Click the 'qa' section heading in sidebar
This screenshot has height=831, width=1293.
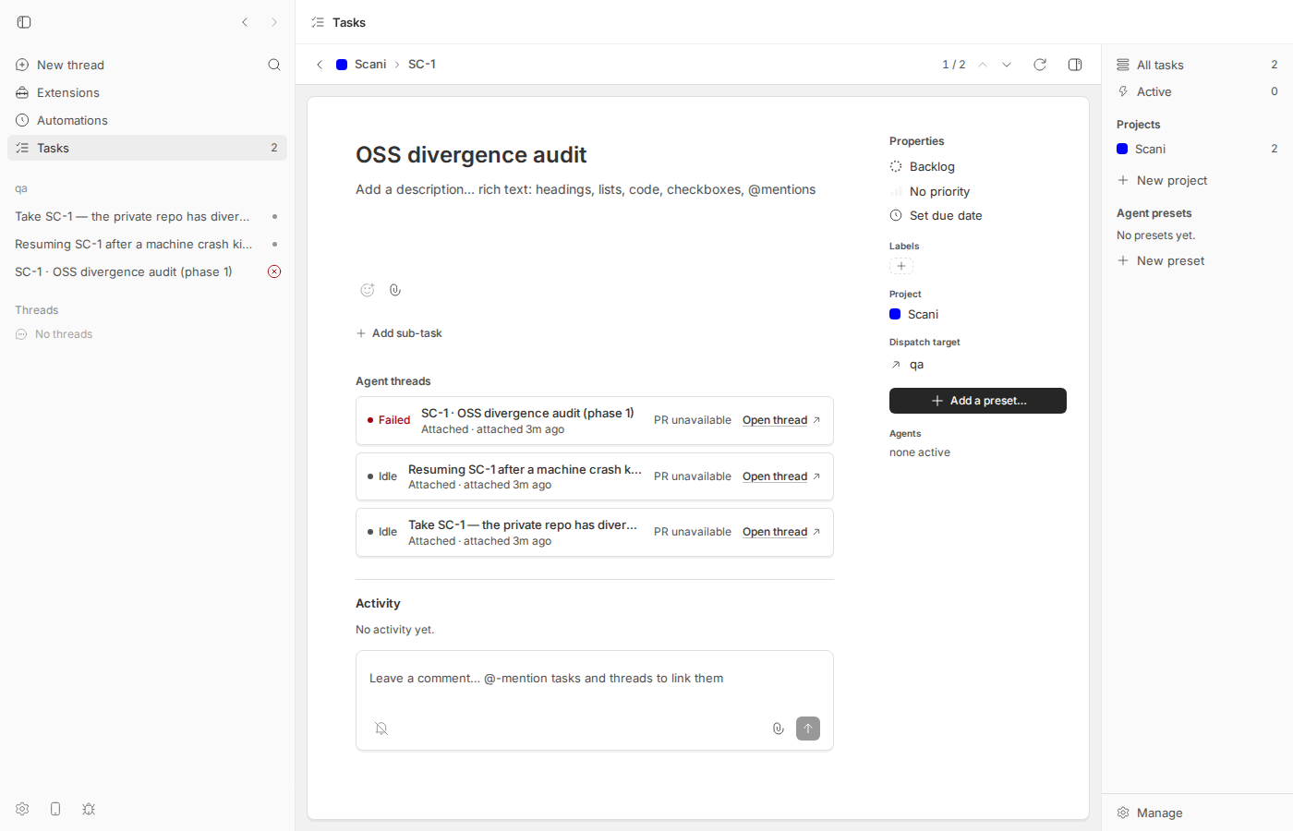point(21,188)
